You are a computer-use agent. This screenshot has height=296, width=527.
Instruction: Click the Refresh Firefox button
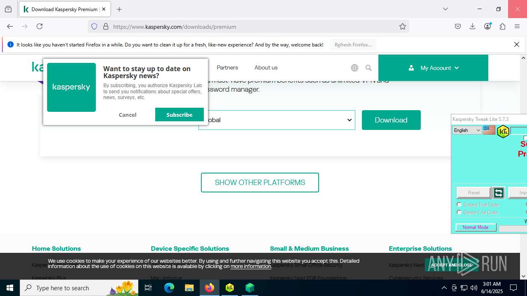pyautogui.click(x=353, y=44)
